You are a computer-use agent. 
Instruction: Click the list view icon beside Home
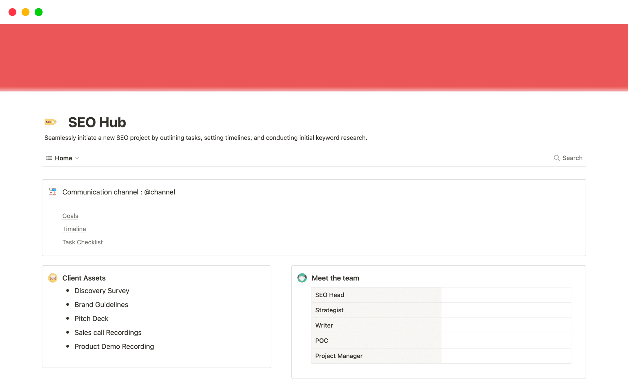[48, 158]
